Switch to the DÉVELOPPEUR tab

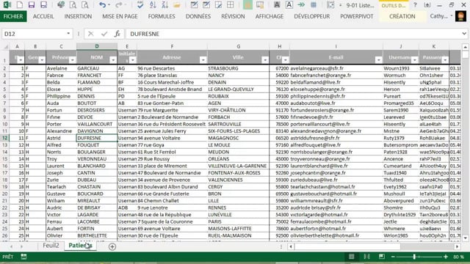tap(311, 16)
